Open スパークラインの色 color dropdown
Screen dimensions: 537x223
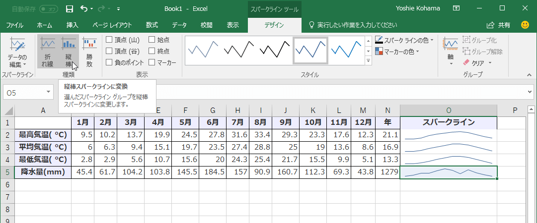click(405, 40)
